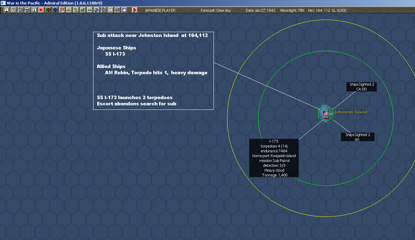The image size is (415, 240).
Task: Select the lower yellow ship marker in Johnston hex
Action: pos(330,117)
